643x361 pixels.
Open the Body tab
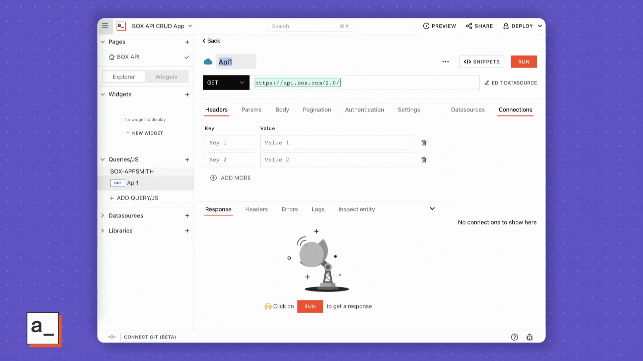click(282, 110)
